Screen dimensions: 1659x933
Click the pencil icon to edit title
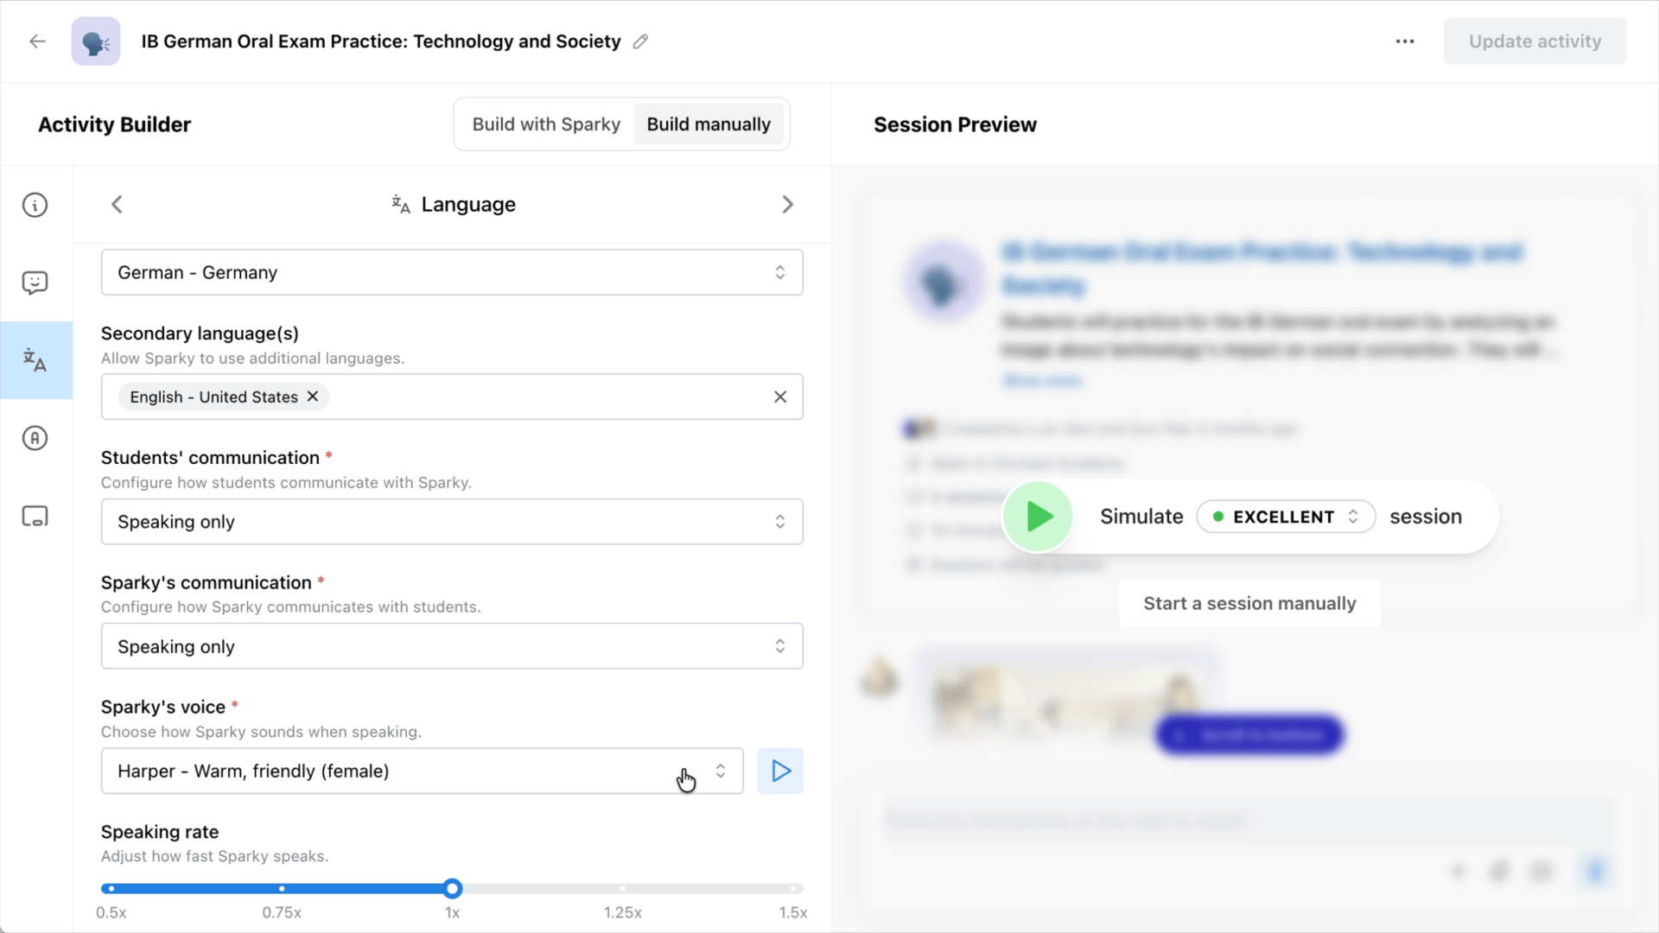pos(640,41)
